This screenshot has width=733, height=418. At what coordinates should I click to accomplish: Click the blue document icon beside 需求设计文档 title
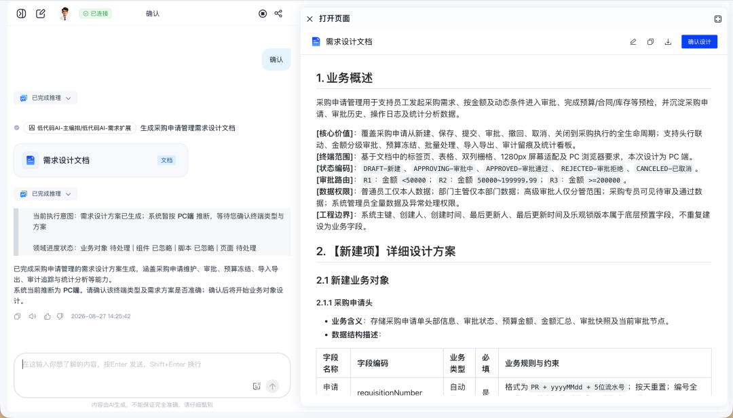tap(316, 41)
